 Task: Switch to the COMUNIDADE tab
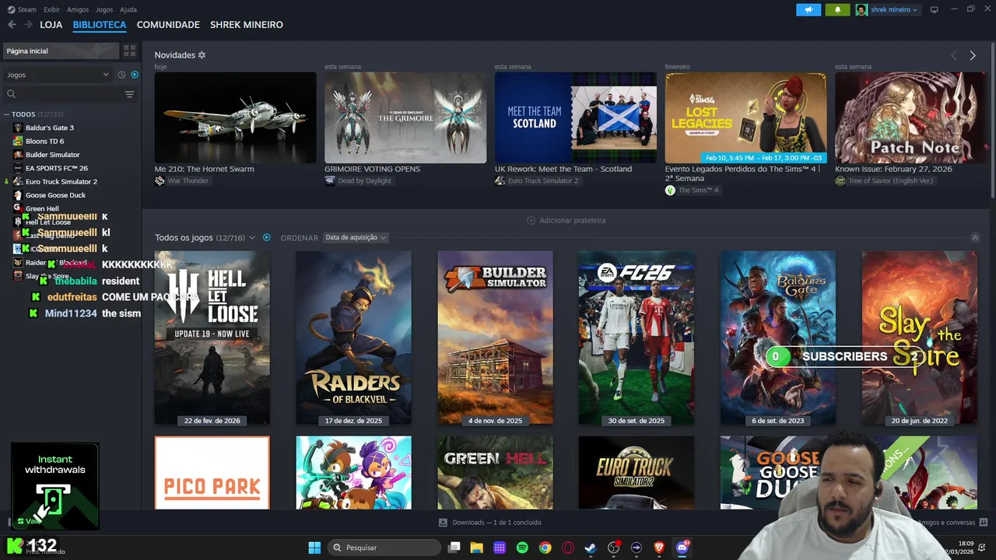pyautogui.click(x=168, y=25)
